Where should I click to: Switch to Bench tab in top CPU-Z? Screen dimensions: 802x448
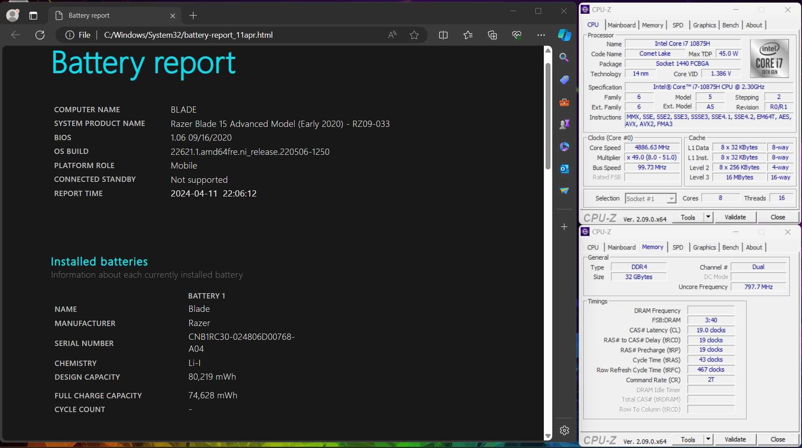point(730,25)
